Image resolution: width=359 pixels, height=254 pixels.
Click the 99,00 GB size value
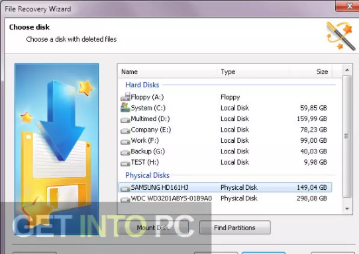[313, 140]
